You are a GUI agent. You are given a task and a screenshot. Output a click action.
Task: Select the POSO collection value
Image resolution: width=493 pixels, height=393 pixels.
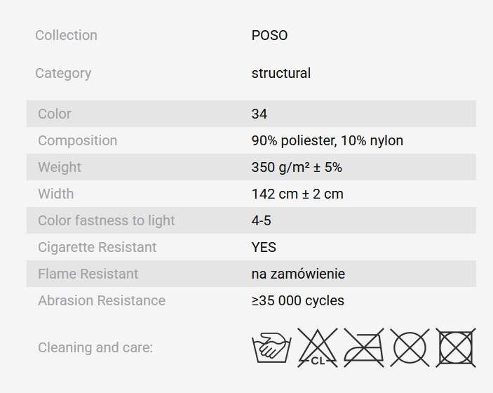269,35
